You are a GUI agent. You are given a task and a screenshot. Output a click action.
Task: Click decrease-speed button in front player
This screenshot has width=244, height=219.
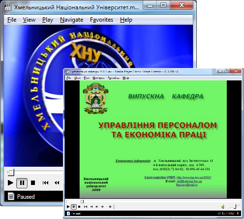(91, 207)
